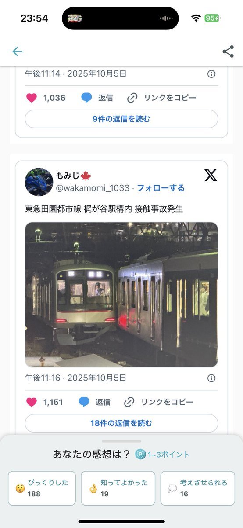Select the びっくりした reaction
The image size is (243, 528).
(42, 488)
